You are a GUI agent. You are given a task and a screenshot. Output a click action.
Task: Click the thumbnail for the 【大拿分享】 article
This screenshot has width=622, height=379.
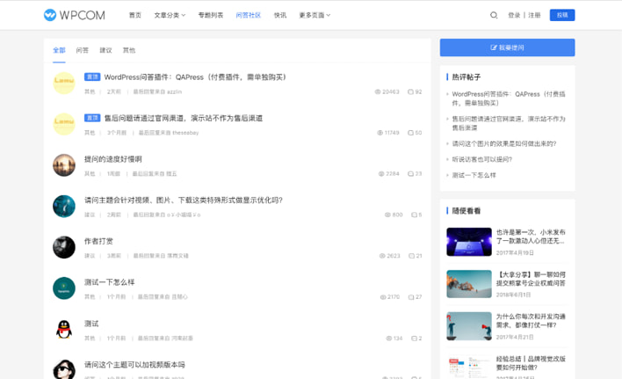(469, 284)
